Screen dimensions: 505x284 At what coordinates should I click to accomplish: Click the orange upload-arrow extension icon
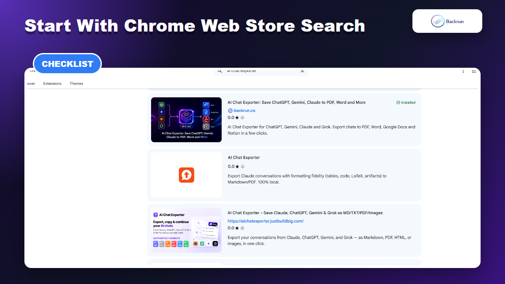[186, 175]
